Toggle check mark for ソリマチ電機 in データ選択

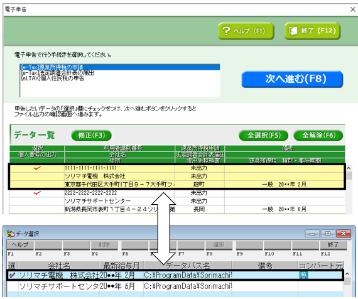click(12, 275)
